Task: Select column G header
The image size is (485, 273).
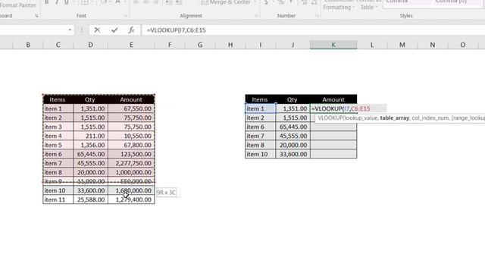Action: click(x=200, y=45)
